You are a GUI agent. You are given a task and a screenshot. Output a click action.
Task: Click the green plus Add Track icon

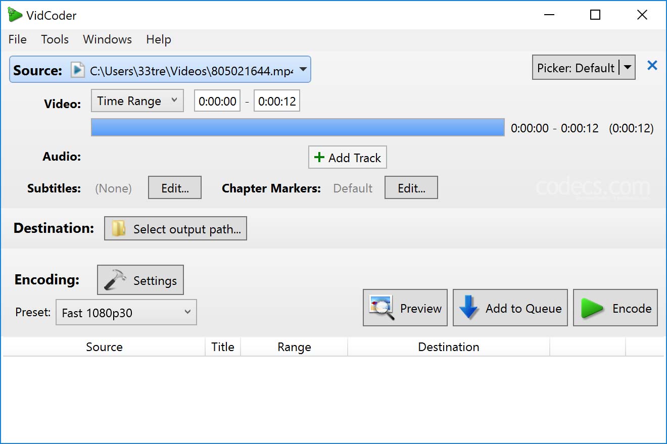[319, 158]
